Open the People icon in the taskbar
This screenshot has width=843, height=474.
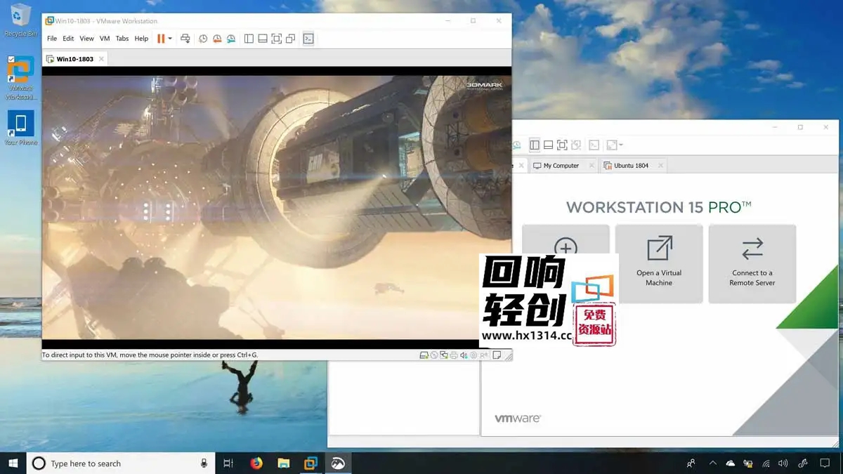click(691, 463)
